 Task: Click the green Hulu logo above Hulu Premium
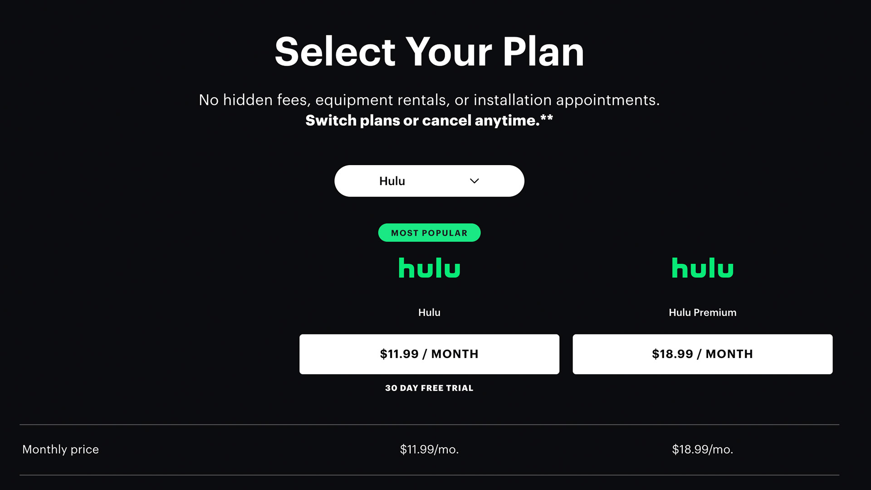(x=702, y=268)
